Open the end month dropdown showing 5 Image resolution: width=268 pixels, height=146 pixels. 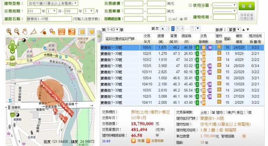[89, 11]
